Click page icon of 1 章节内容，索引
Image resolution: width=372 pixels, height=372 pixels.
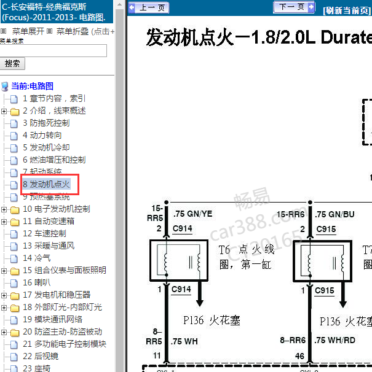14,99
